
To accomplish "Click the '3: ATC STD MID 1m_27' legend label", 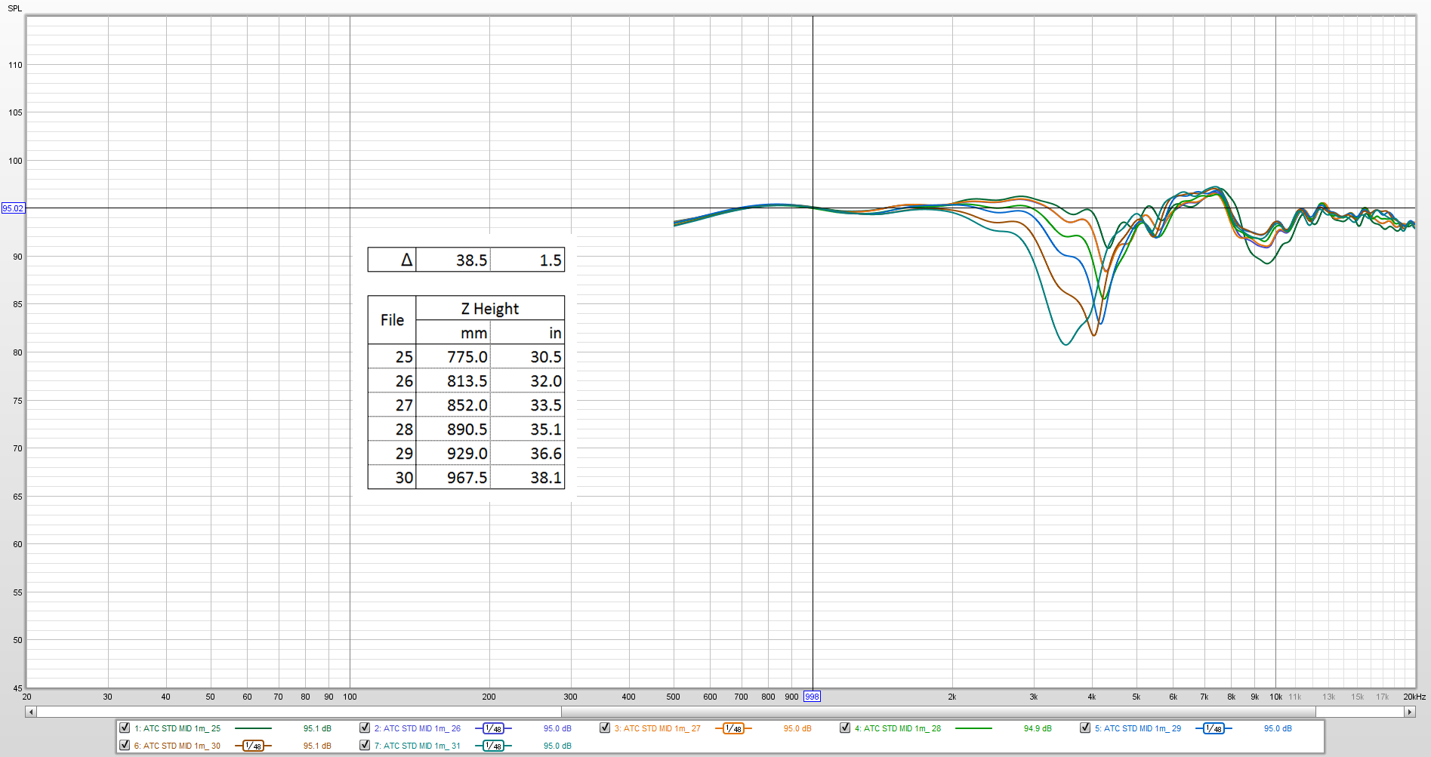I will coord(658,728).
